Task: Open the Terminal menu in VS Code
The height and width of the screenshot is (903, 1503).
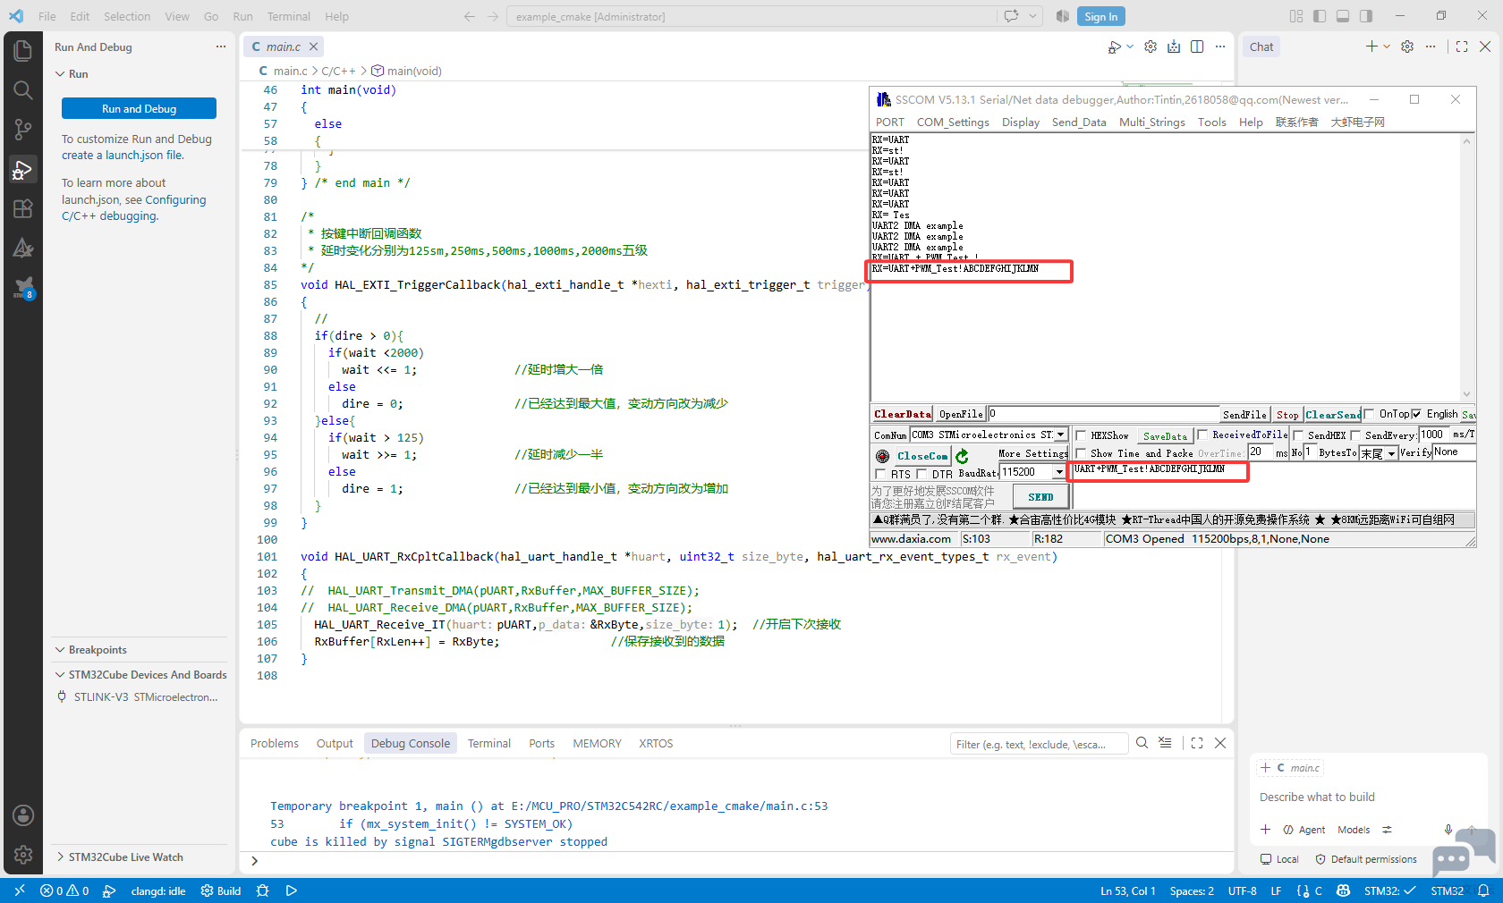Action: coord(288,16)
